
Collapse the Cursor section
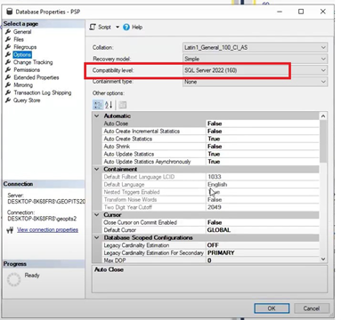(97, 214)
